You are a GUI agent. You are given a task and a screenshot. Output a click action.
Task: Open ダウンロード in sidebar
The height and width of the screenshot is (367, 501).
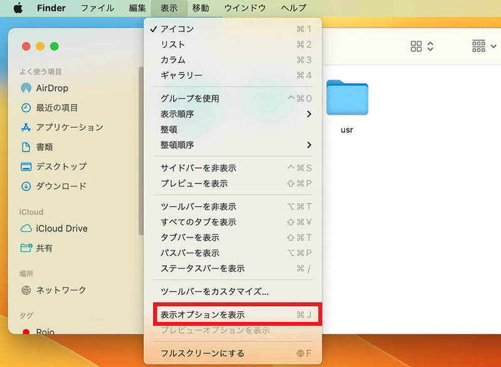click(x=54, y=186)
